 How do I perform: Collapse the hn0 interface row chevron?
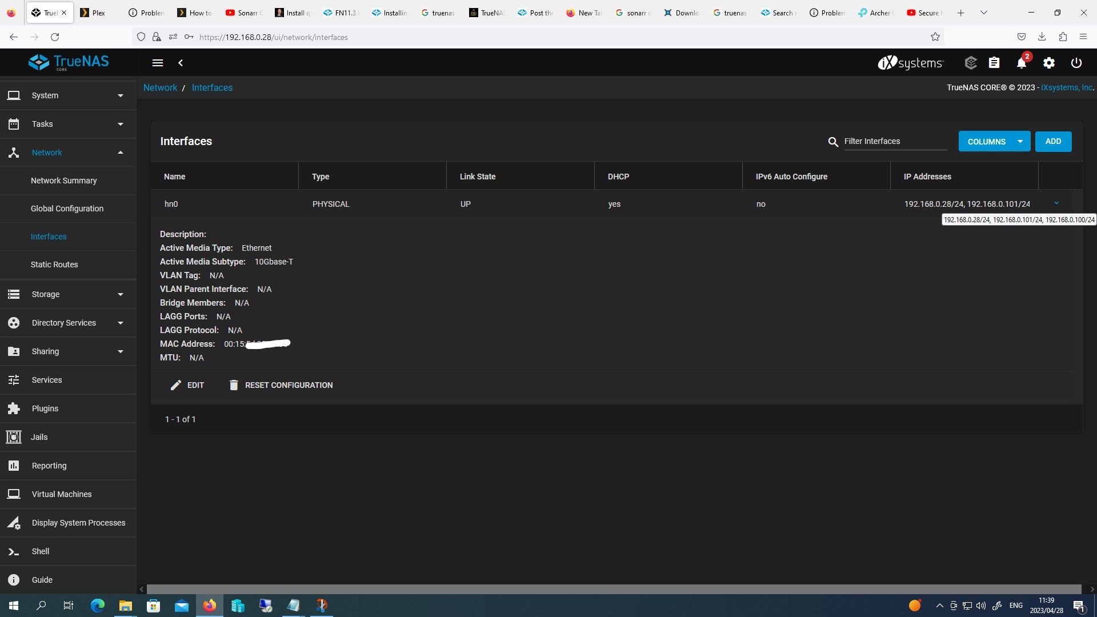point(1056,203)
